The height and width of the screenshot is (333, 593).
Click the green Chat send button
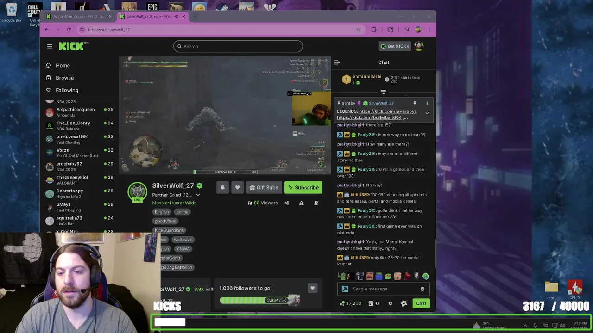coord(421,303)
